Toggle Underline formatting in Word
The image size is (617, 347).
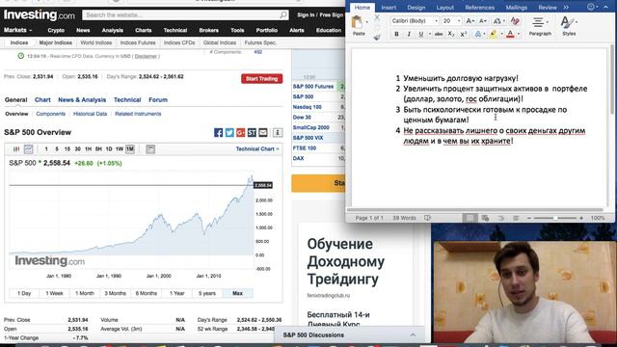coord(420,35)
